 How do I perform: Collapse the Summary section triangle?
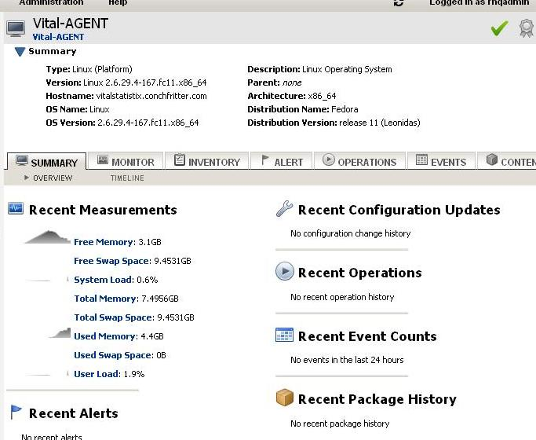pyautogui.click(x=20, y=52)
